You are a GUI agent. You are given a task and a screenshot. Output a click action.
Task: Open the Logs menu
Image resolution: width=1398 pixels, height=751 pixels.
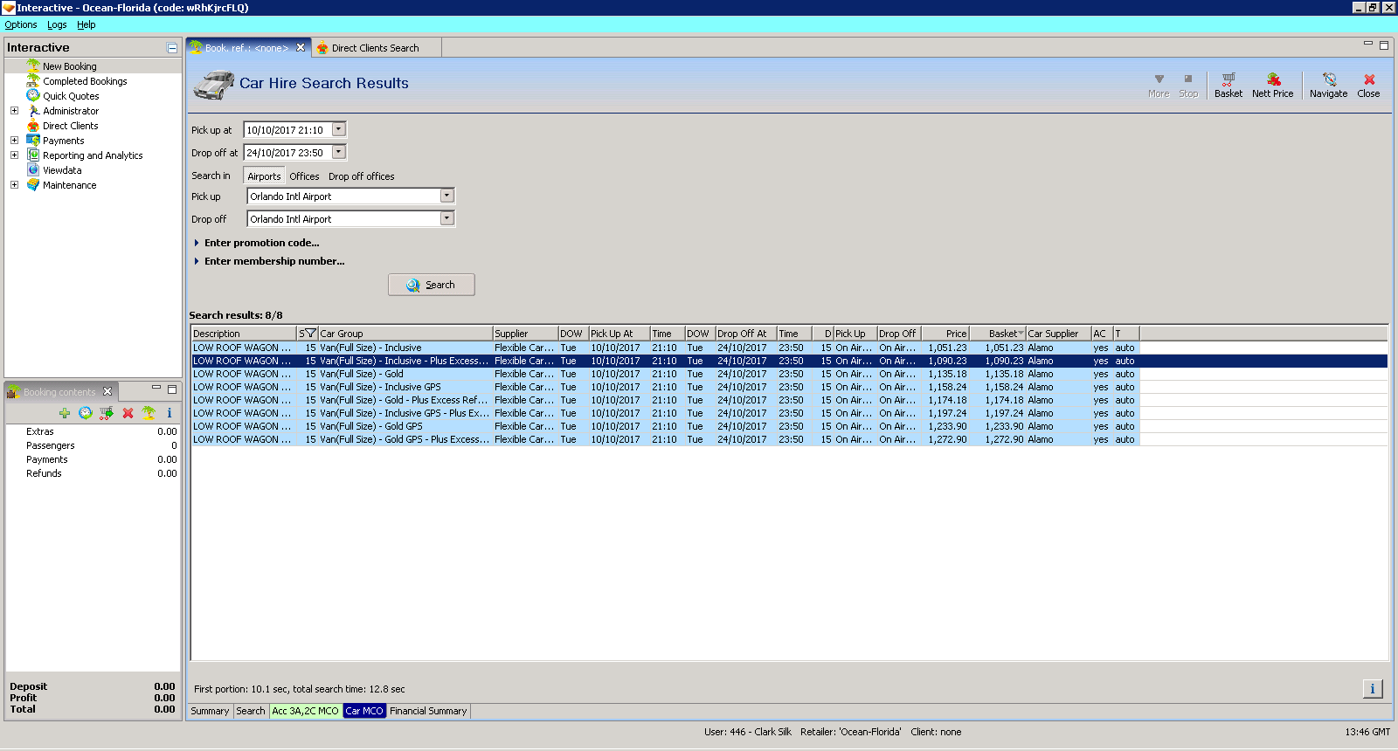[57, 24]
